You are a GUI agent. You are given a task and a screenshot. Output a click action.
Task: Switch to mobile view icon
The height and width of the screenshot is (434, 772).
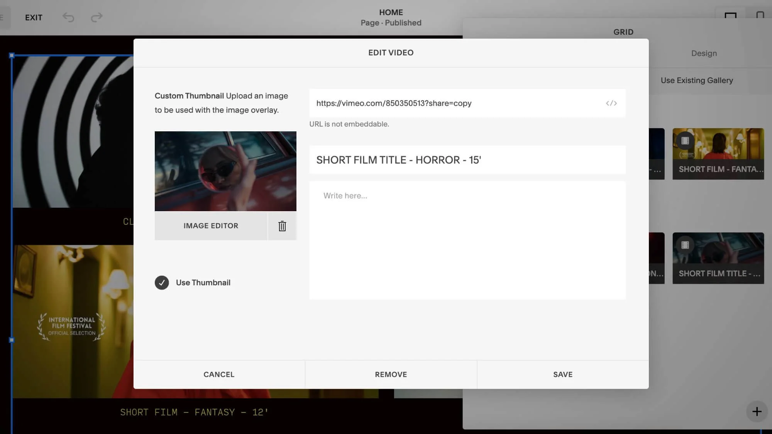(760, 15)
